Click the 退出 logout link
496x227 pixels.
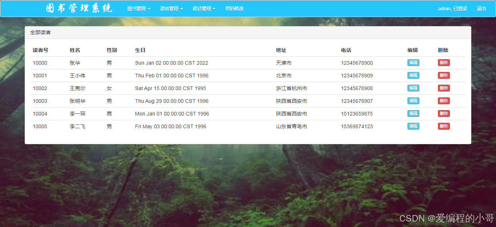[481, 8]
